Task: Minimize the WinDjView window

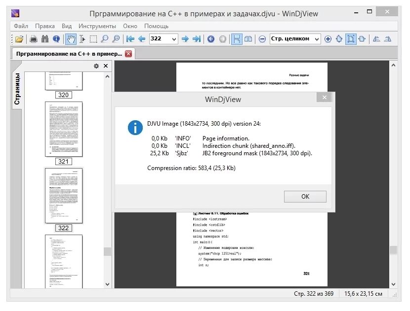Action: click(356, 12)
